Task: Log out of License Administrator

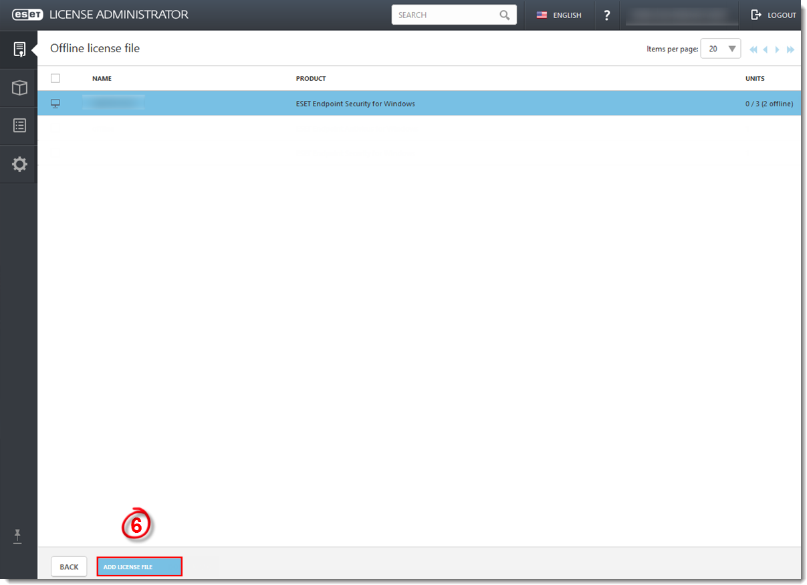Action: pos(774,15)
